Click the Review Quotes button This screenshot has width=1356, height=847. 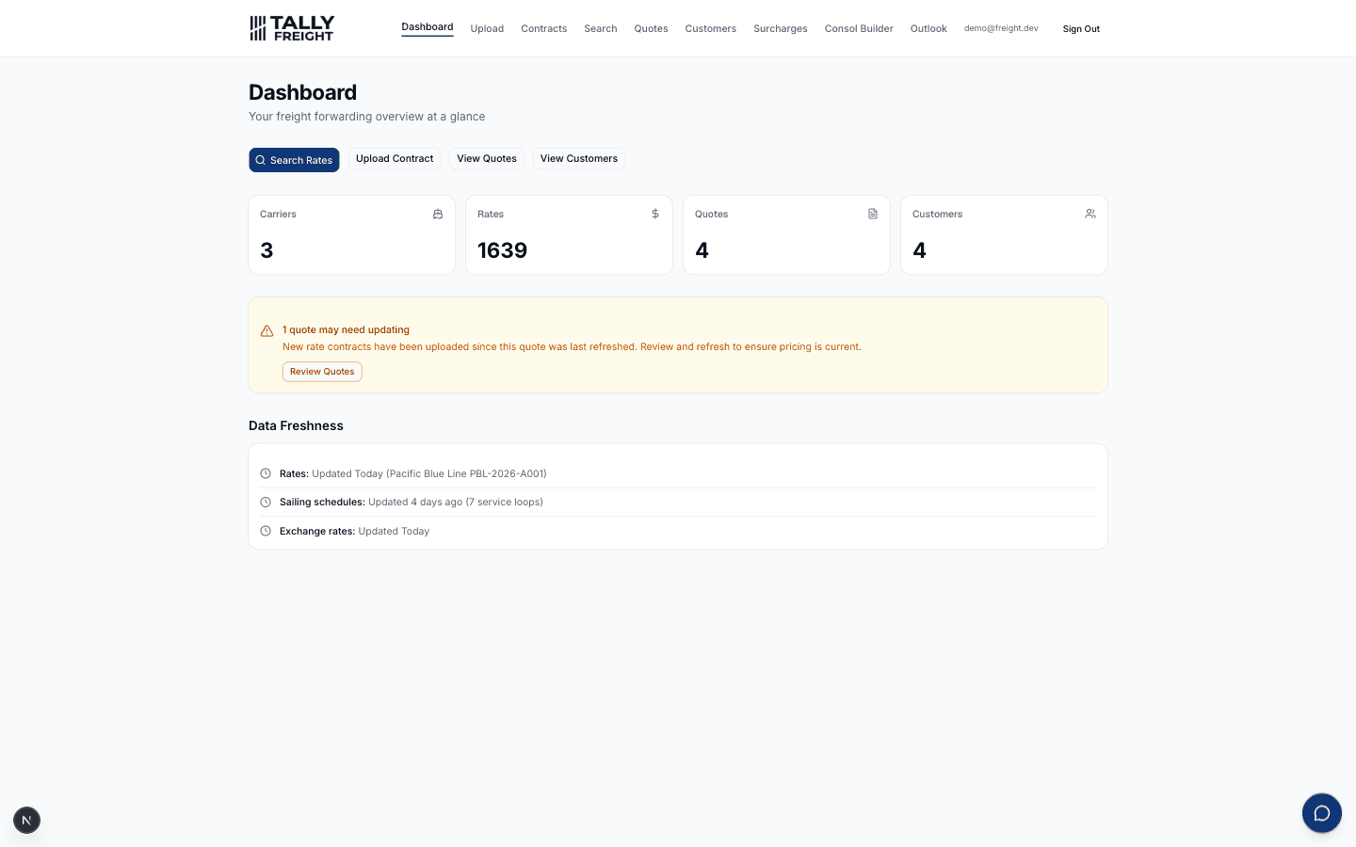tap(322, 372)
